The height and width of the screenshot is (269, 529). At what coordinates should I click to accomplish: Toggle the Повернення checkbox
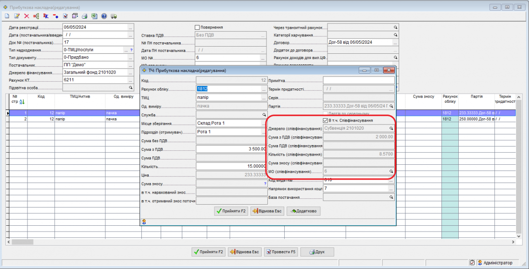(x=197, y=27)
